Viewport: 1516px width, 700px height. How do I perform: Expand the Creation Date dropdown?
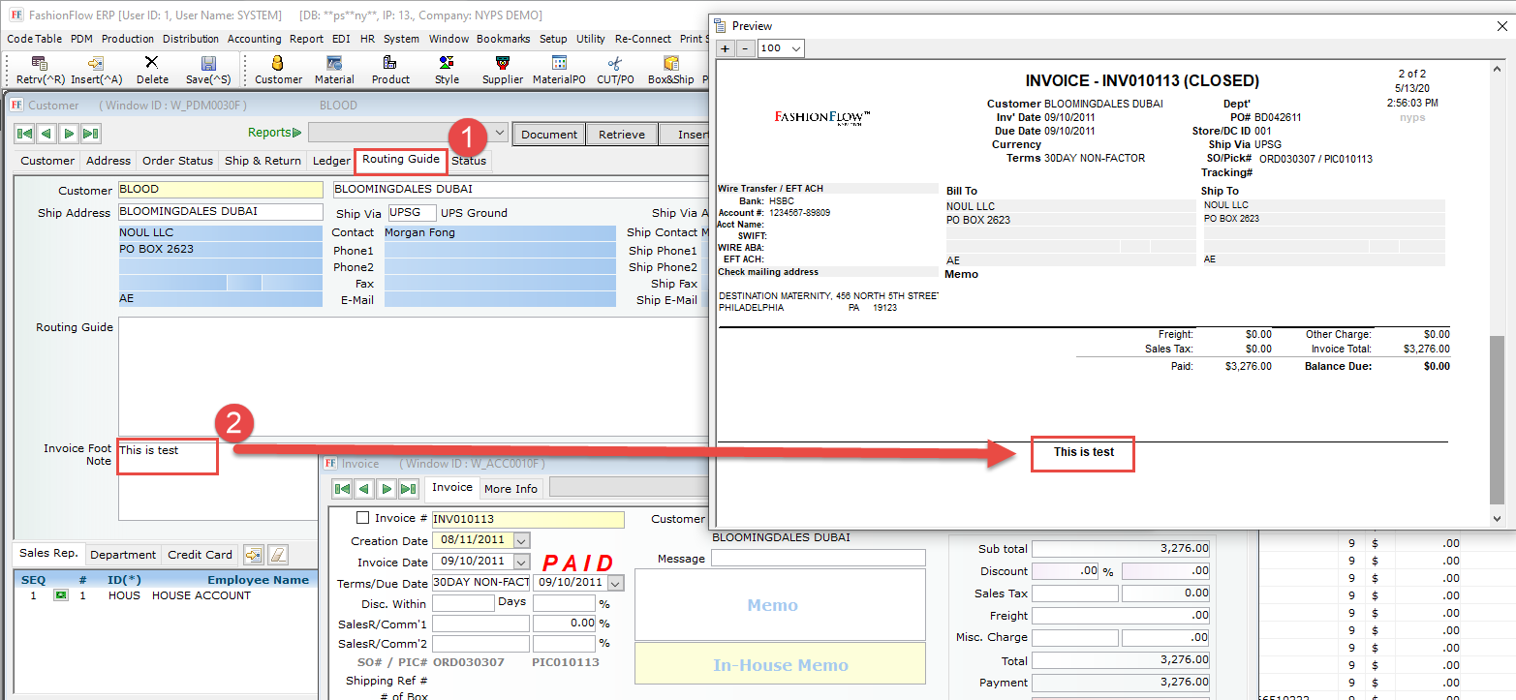click(521, 540)
